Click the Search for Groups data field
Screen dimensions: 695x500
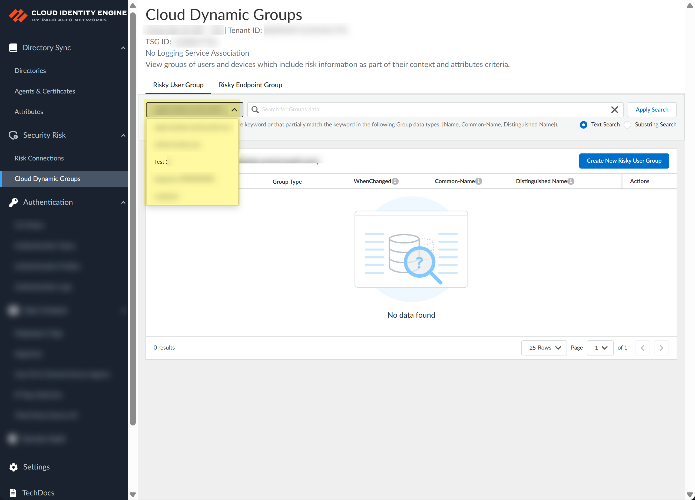[429, 110]
